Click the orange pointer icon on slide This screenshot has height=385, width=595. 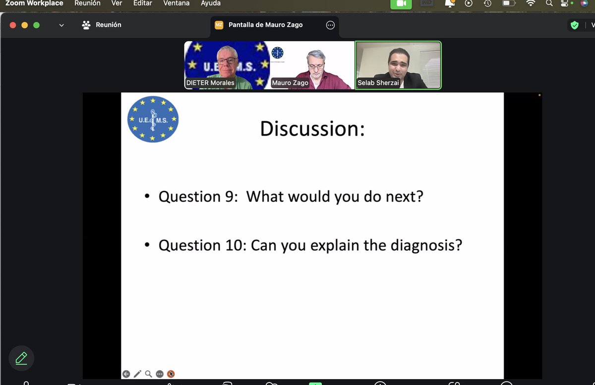click(x=171, y=374)
